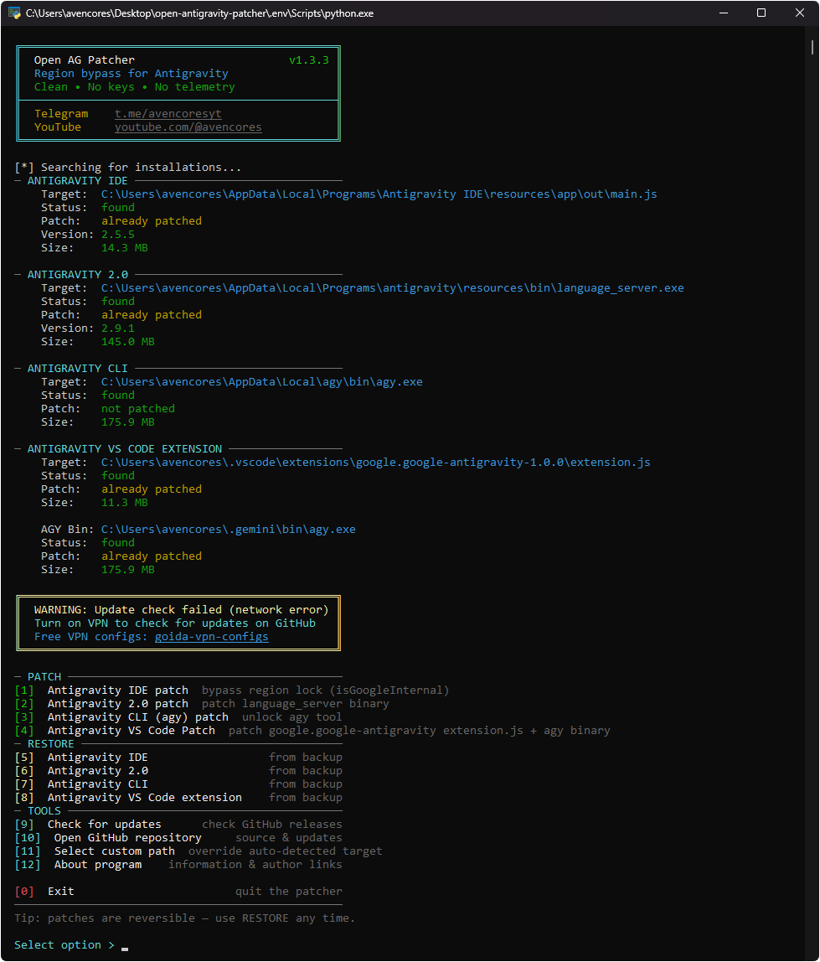Click the PATCH section heading

pyautogui.click(x=44, y=677)
